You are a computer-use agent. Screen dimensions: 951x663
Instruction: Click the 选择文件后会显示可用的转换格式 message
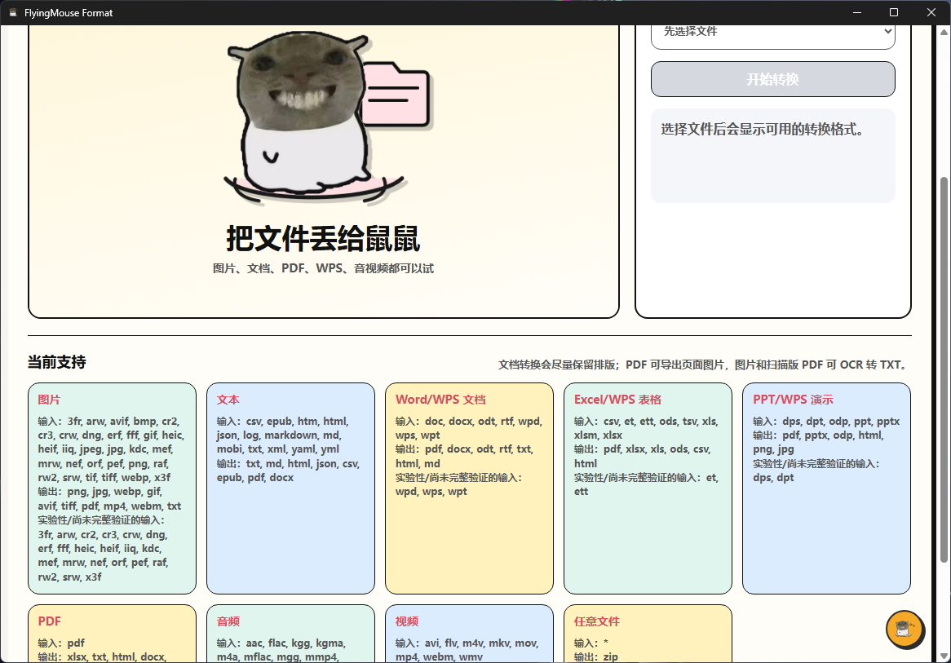click(x=763, y=129)
